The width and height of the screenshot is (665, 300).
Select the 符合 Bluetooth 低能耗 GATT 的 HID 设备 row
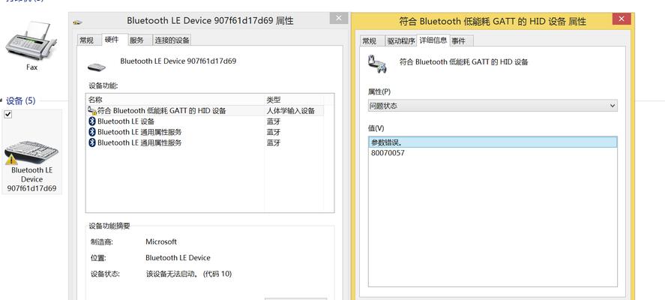click(205, 111)
